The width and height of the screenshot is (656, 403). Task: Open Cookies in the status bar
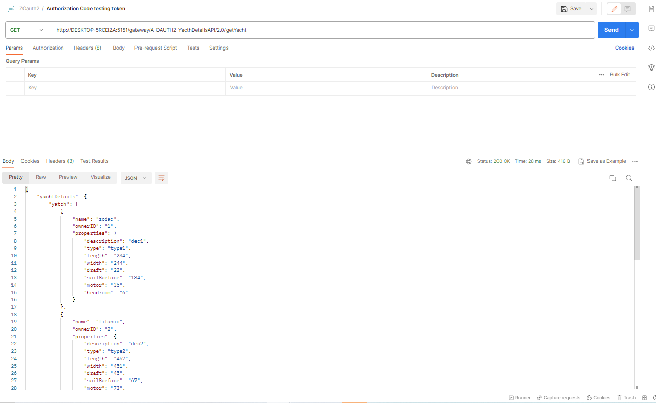tap(598, 398)
